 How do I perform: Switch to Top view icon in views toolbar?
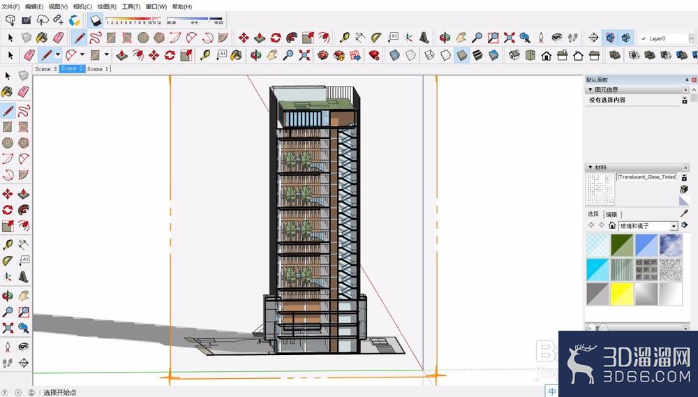click(x=530, y=56)
